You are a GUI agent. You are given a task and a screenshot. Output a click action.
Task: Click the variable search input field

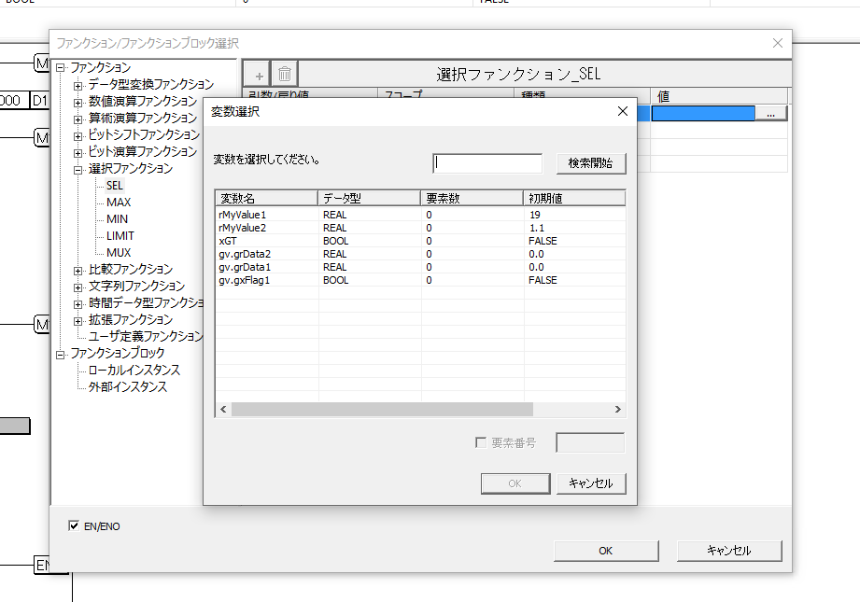pos(486,163)
